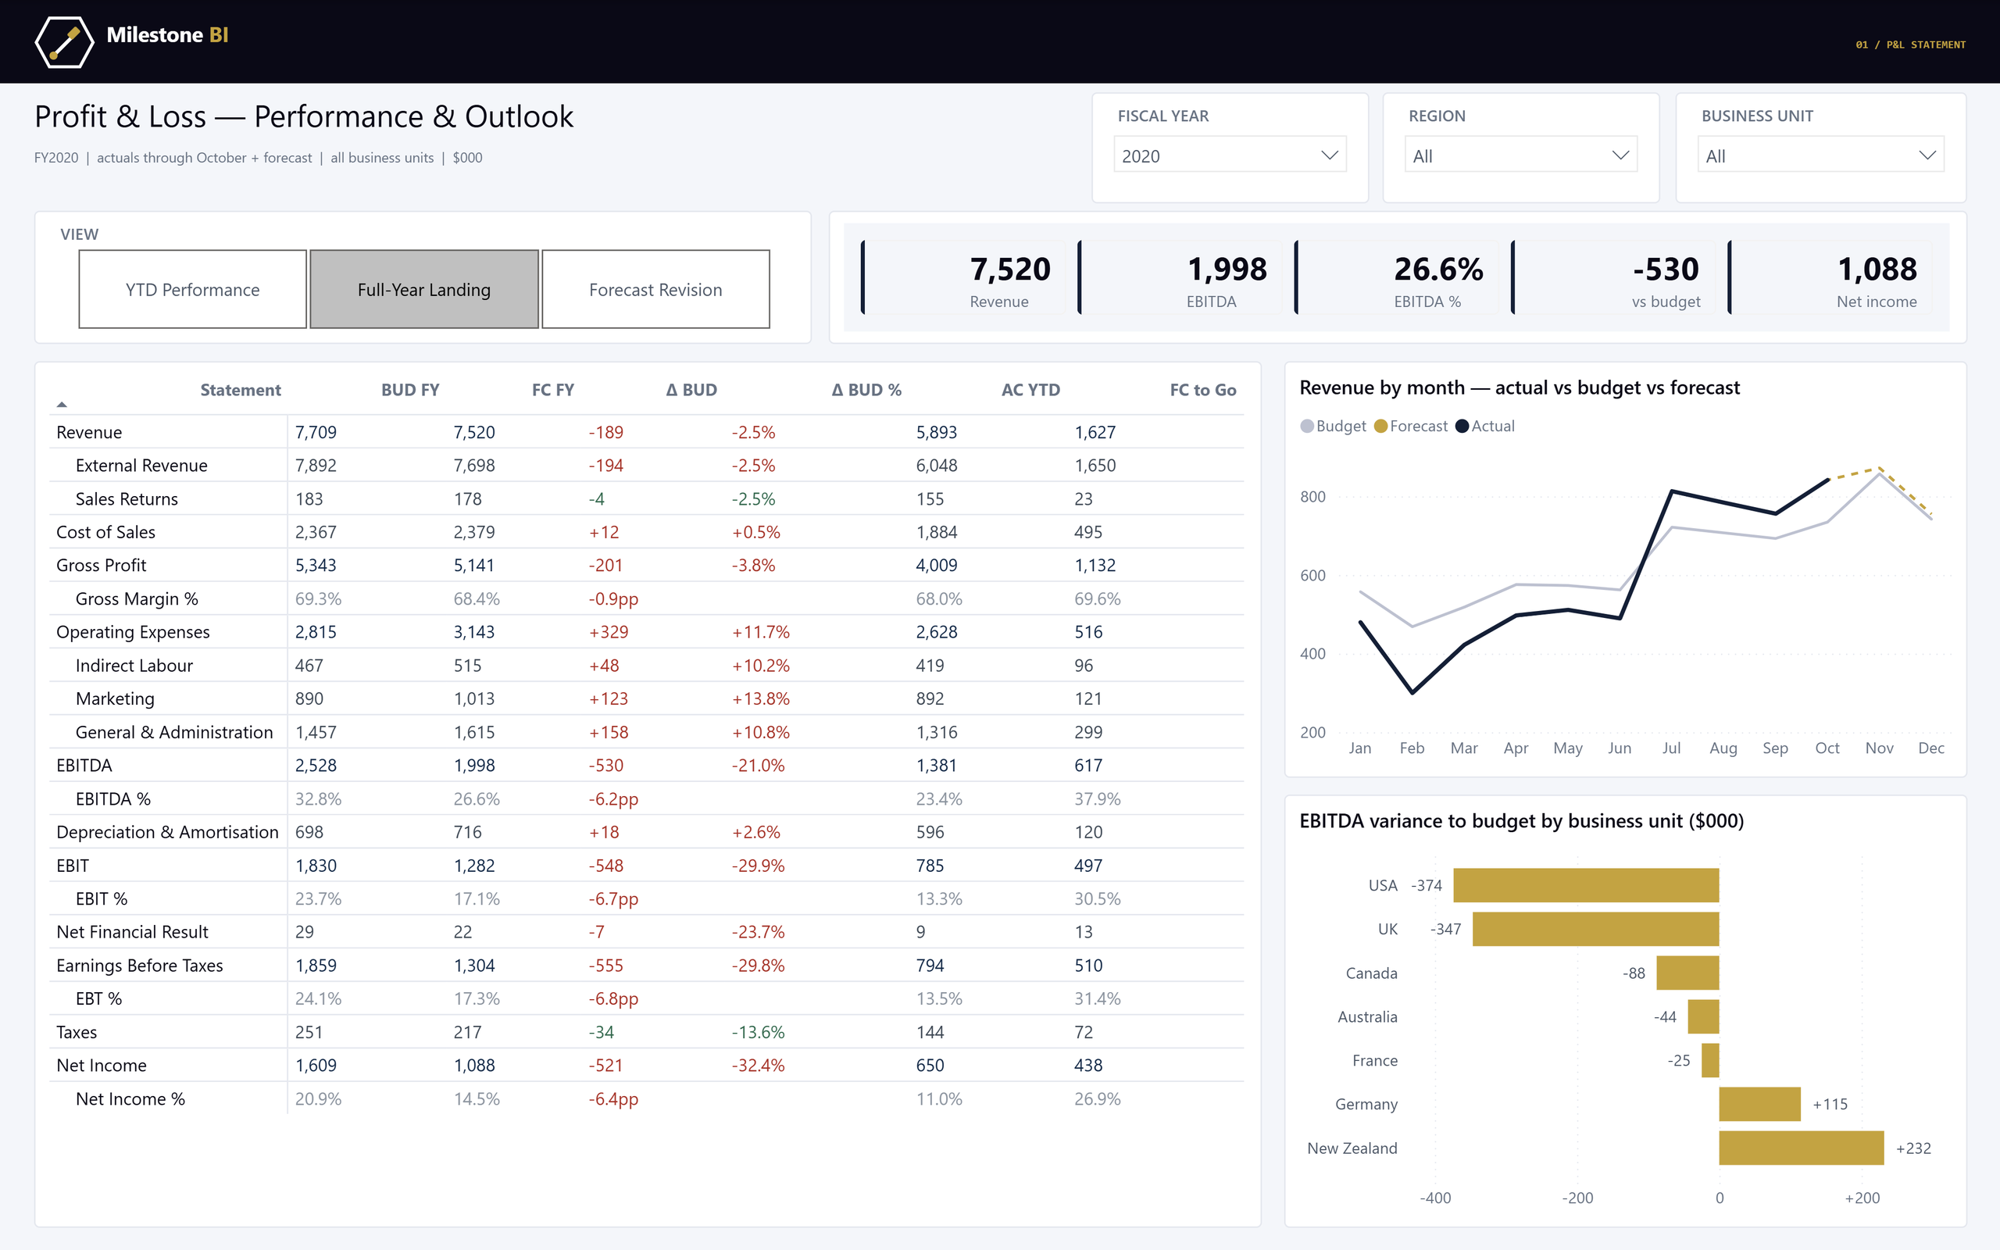Viewport: 2000px width, 1250px height.
Task: Click the 01 / P&L STATEMENT page label
Action: click(1910, 45)
